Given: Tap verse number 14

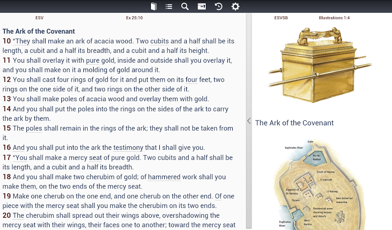Looking at the screenshot, I should tap(7, 109).
